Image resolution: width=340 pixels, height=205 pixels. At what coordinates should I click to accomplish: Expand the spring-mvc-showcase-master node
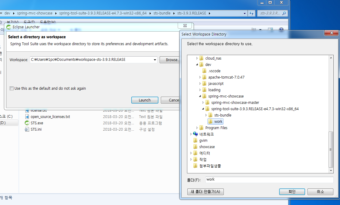203,102
